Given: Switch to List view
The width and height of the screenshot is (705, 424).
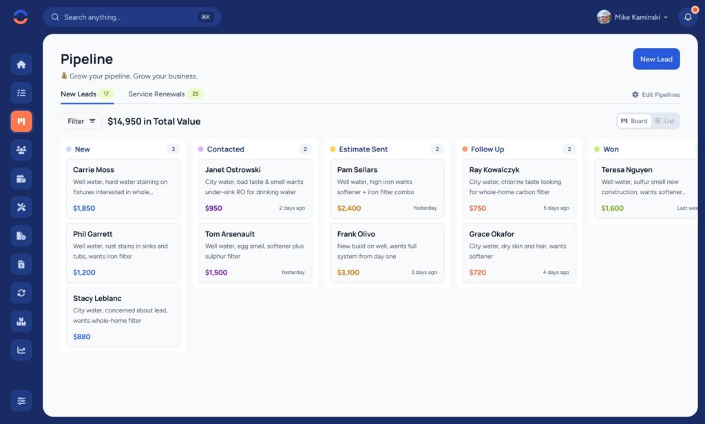Looking at the screenshot, I should tap(664, 121).
